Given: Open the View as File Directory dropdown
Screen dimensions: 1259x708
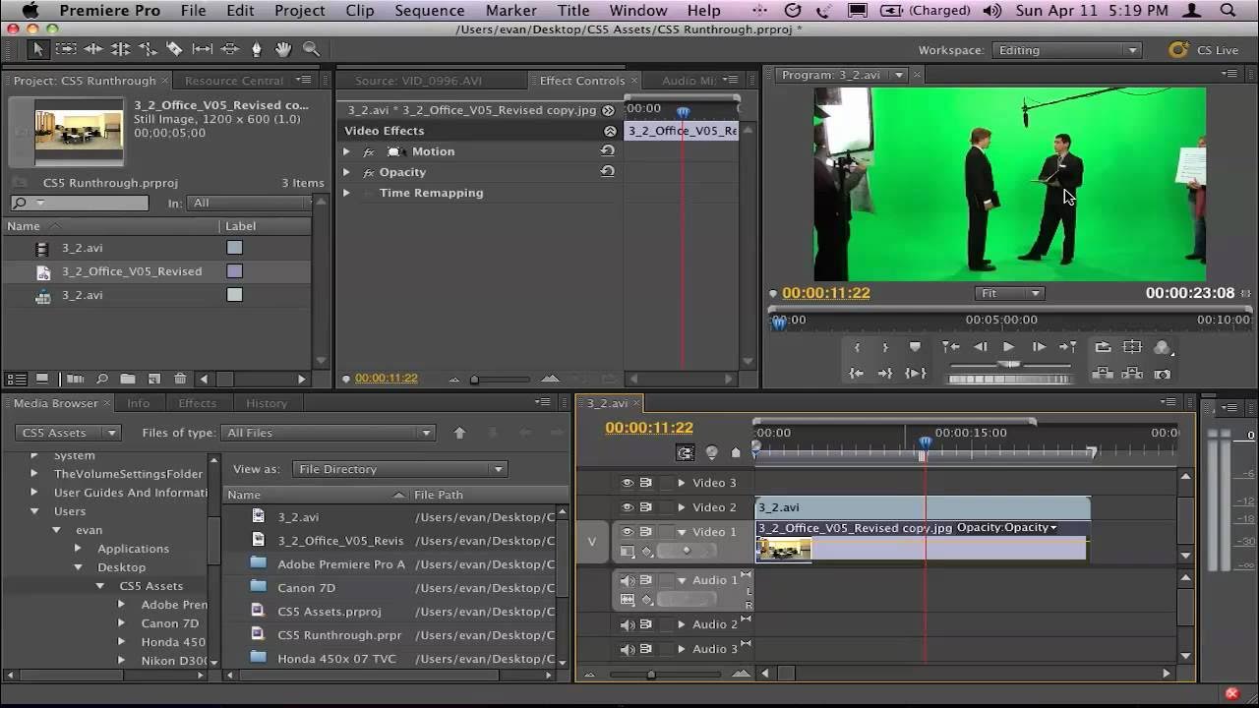Looking at the screenshot, I should point(399,469).
